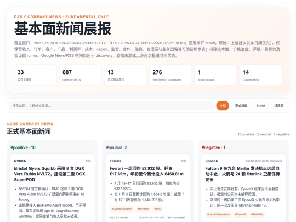The image size is (296, 222).
Task: Click the 14 Curated RSS stat card
Action: pos(260,75)
